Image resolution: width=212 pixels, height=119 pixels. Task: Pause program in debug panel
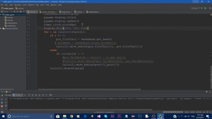2,103
